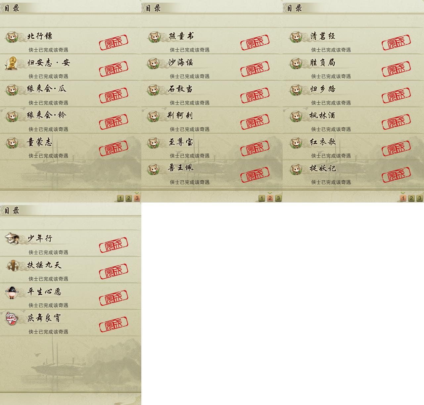424x405 pixels.
Task: Open the 沙海谣 adventure entry
Action: click(212, 67)
